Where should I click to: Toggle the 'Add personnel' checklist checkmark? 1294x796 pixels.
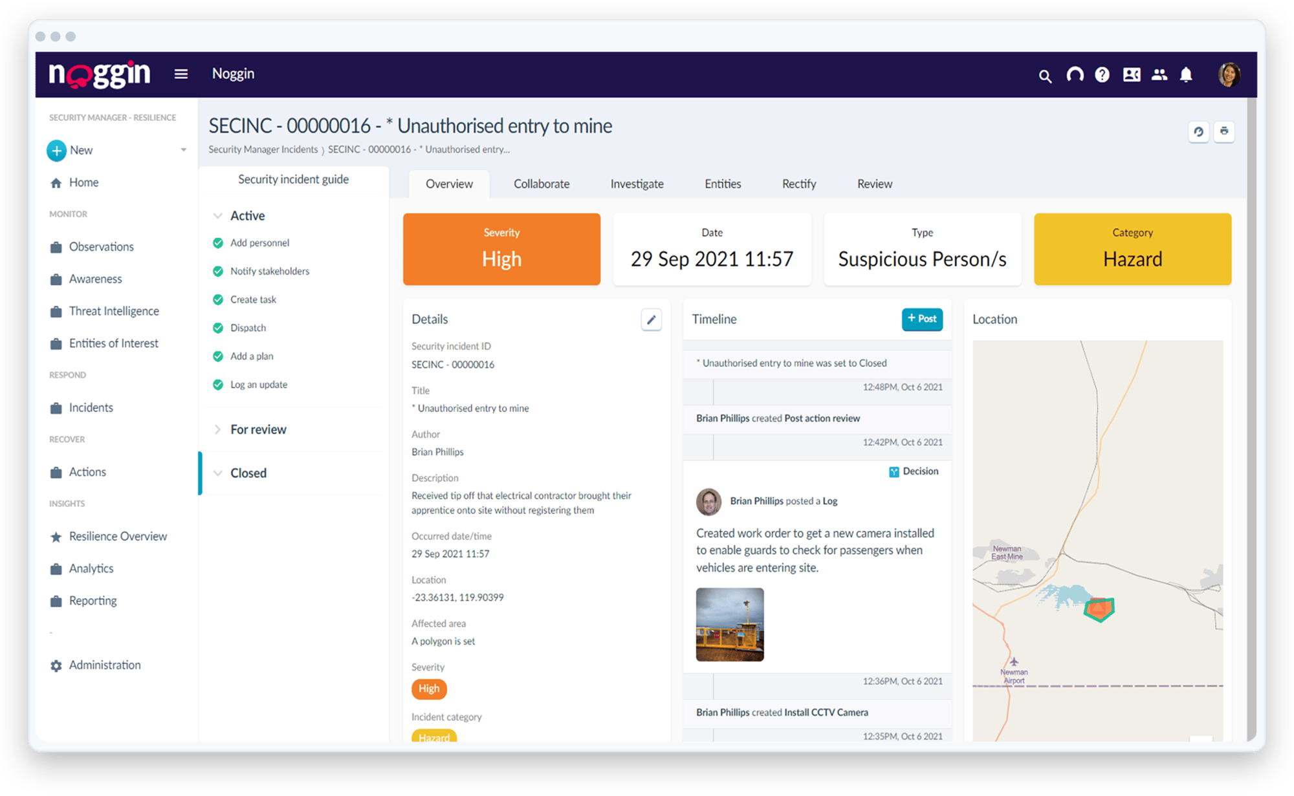click(217, 242)
